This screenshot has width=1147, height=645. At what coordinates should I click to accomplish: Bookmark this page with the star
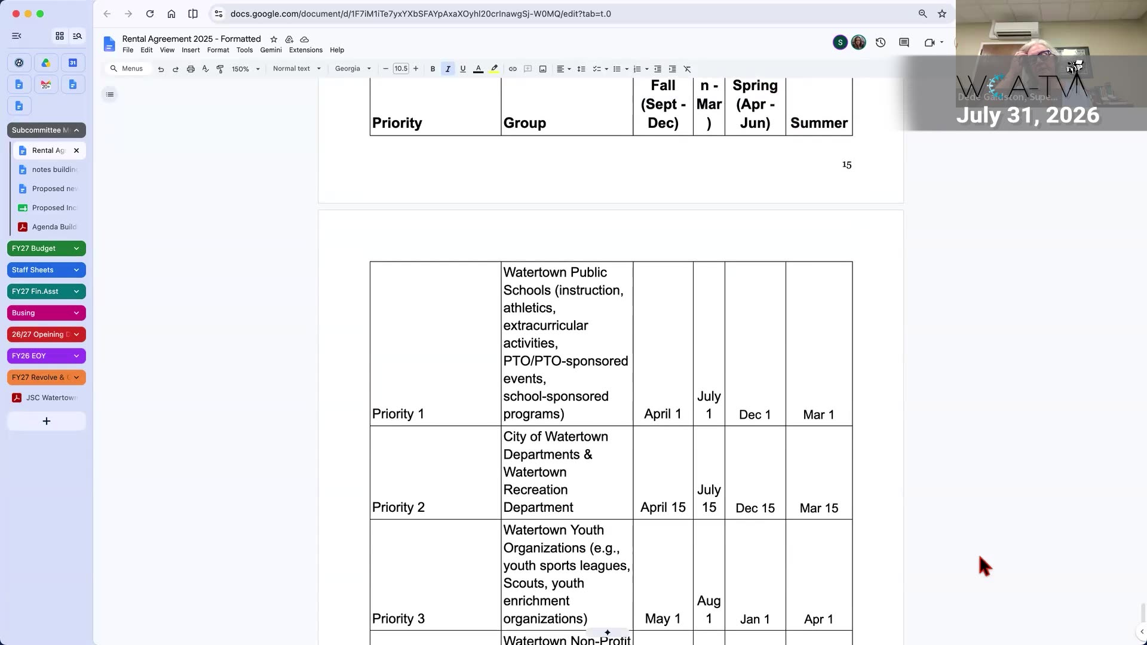(942, 14)
